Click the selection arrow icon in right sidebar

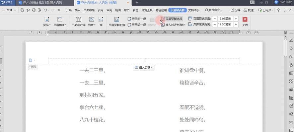point(291,48)
